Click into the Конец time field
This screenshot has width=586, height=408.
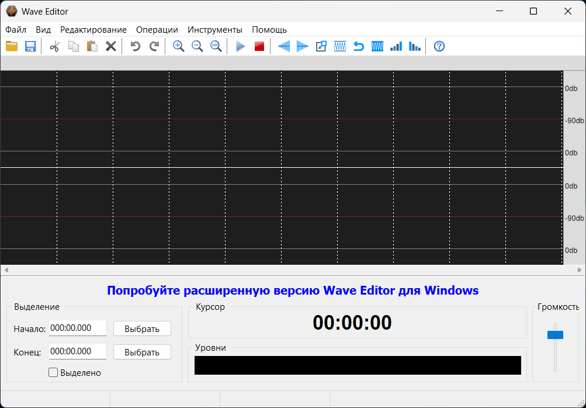tap(77, 351)
